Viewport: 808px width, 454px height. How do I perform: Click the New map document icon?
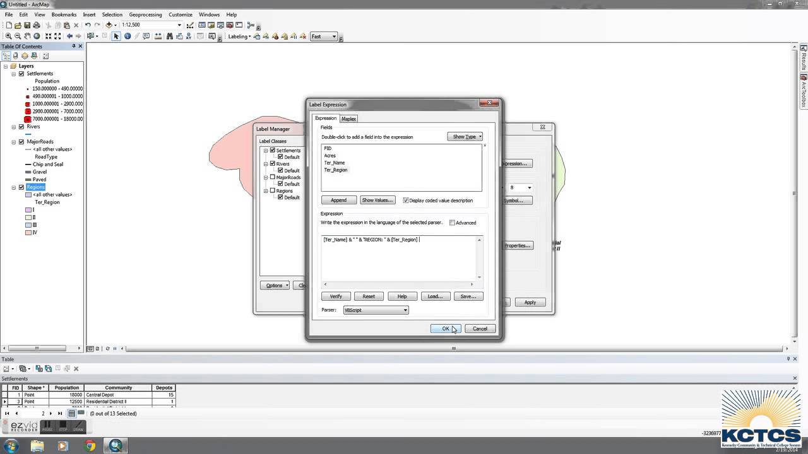click(9, 25)
